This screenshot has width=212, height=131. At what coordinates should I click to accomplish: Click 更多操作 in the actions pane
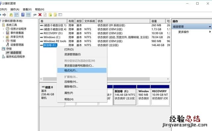tap(184, 32)
